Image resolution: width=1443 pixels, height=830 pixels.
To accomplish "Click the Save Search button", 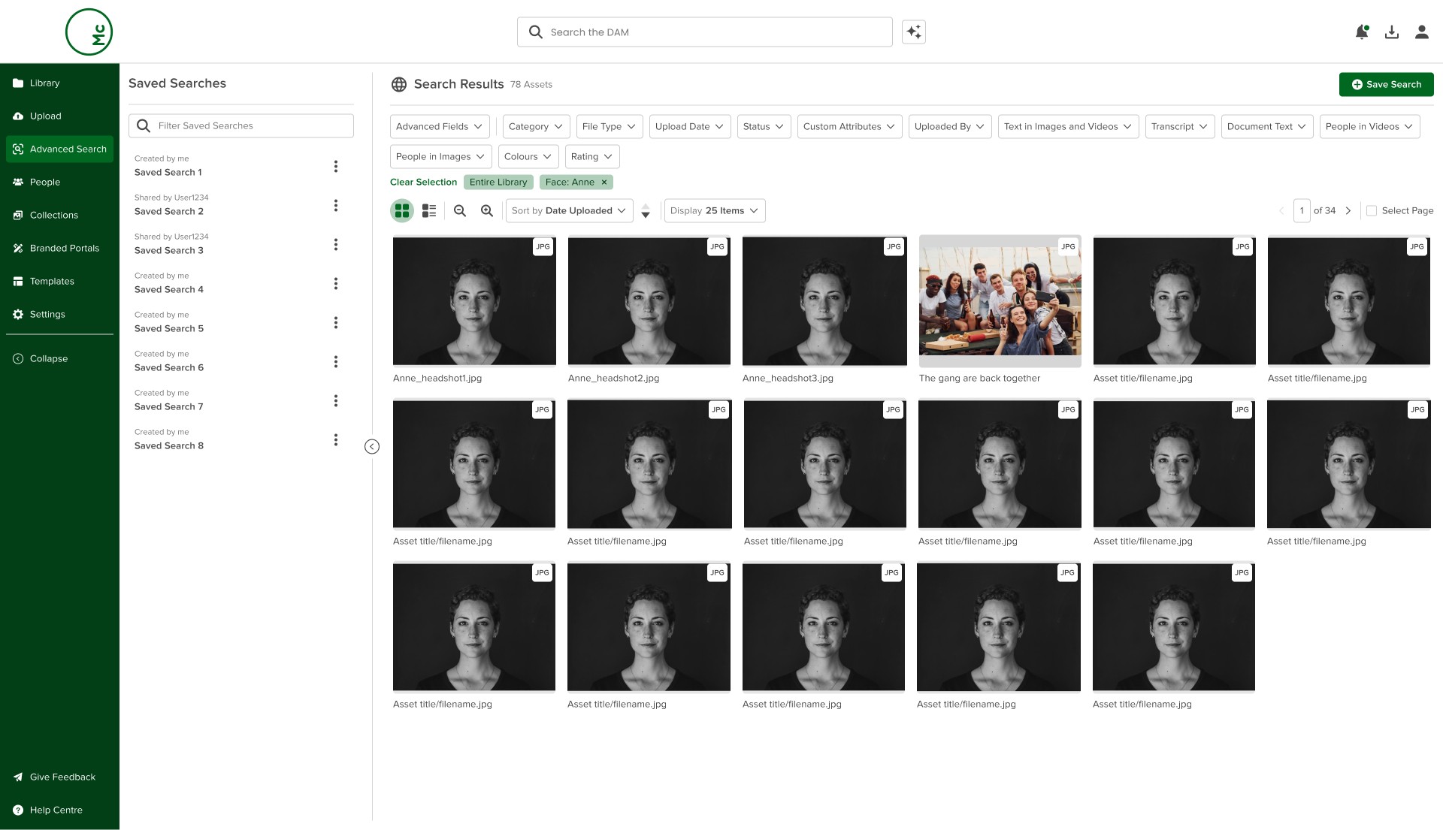I will coord(1386,84).
